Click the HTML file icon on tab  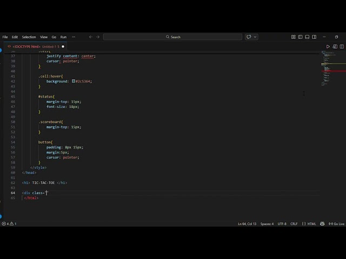pos(9,46)
